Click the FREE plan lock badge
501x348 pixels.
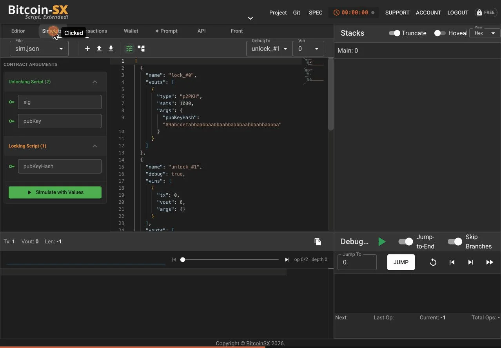tap(486, 13)
